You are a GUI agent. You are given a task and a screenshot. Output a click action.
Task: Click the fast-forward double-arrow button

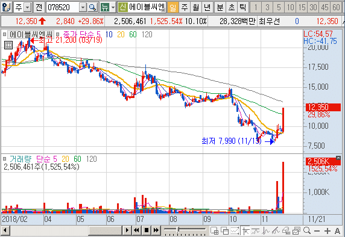click(156, 230)
